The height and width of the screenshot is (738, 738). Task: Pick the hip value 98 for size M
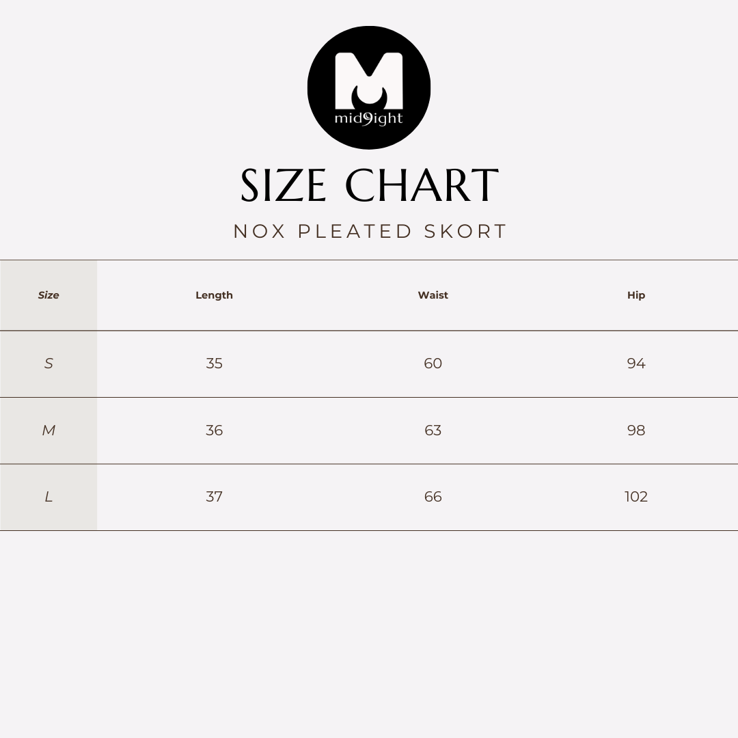[635, 430]
